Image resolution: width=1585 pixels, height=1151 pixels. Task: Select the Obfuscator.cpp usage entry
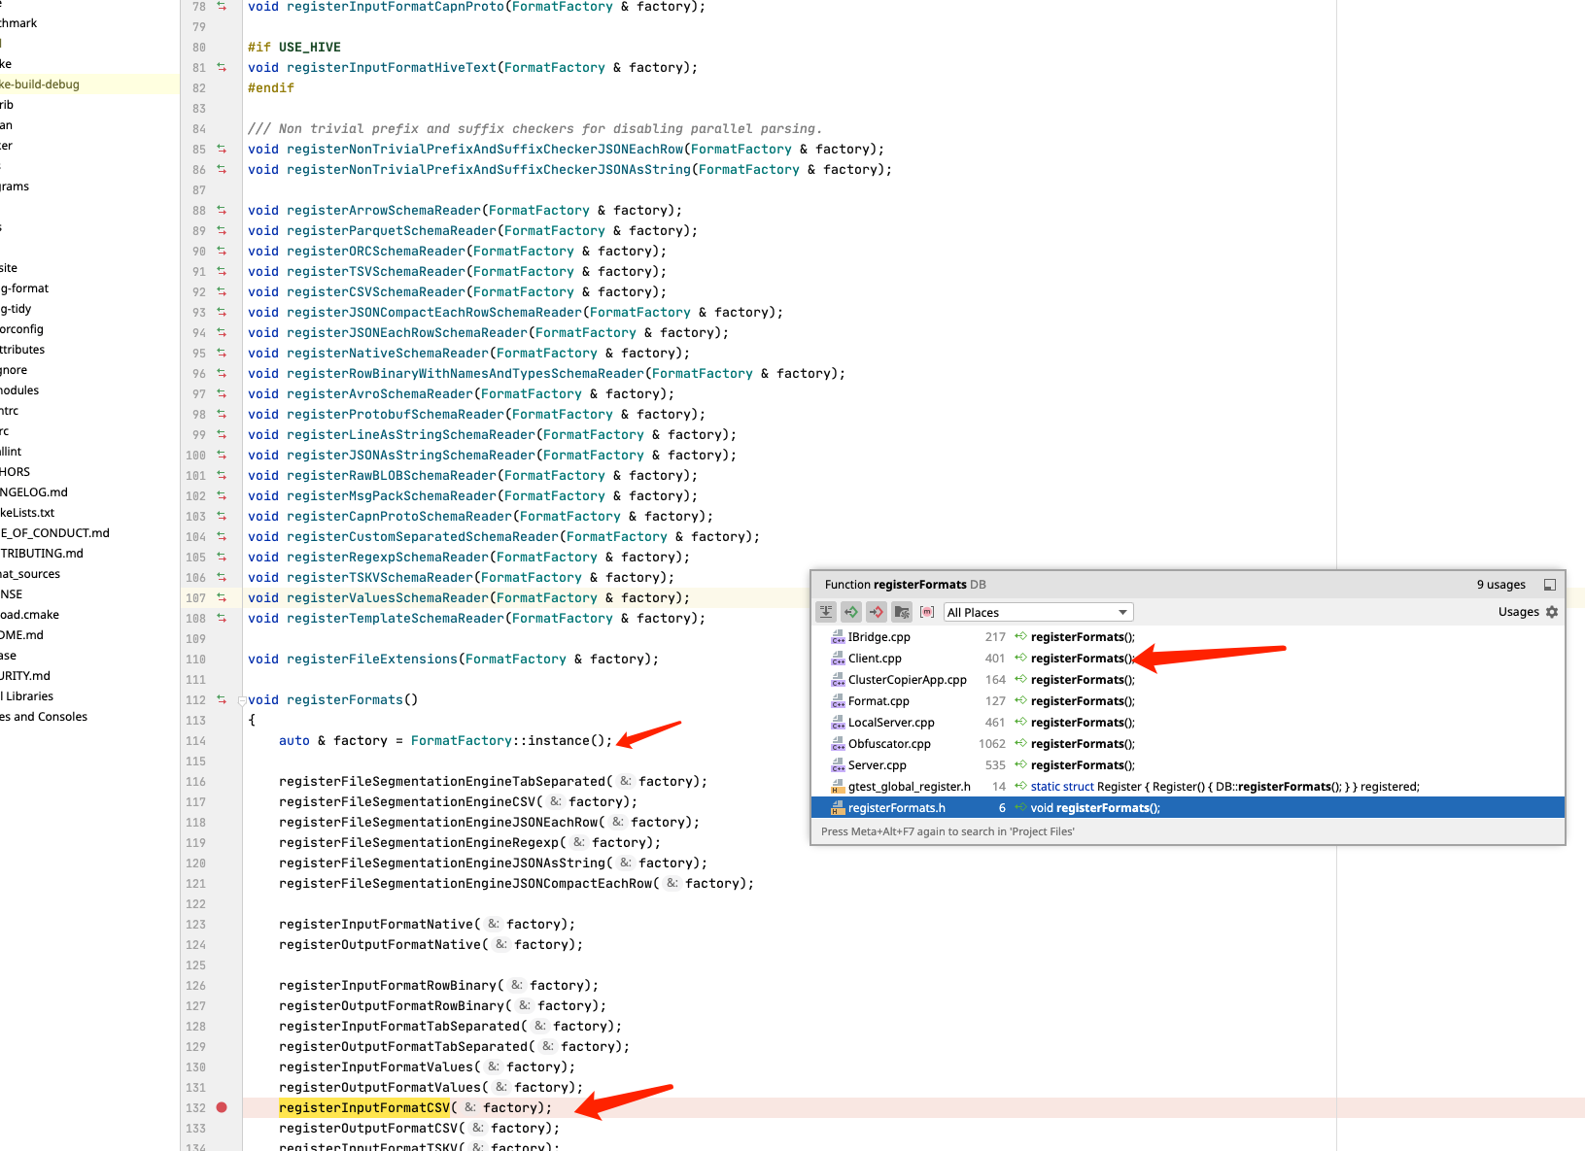tap(888, 744)
